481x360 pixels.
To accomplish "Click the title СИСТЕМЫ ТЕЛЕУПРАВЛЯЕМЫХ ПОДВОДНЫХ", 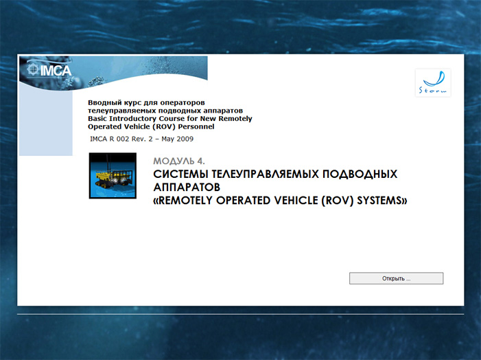I will point(275,175).
